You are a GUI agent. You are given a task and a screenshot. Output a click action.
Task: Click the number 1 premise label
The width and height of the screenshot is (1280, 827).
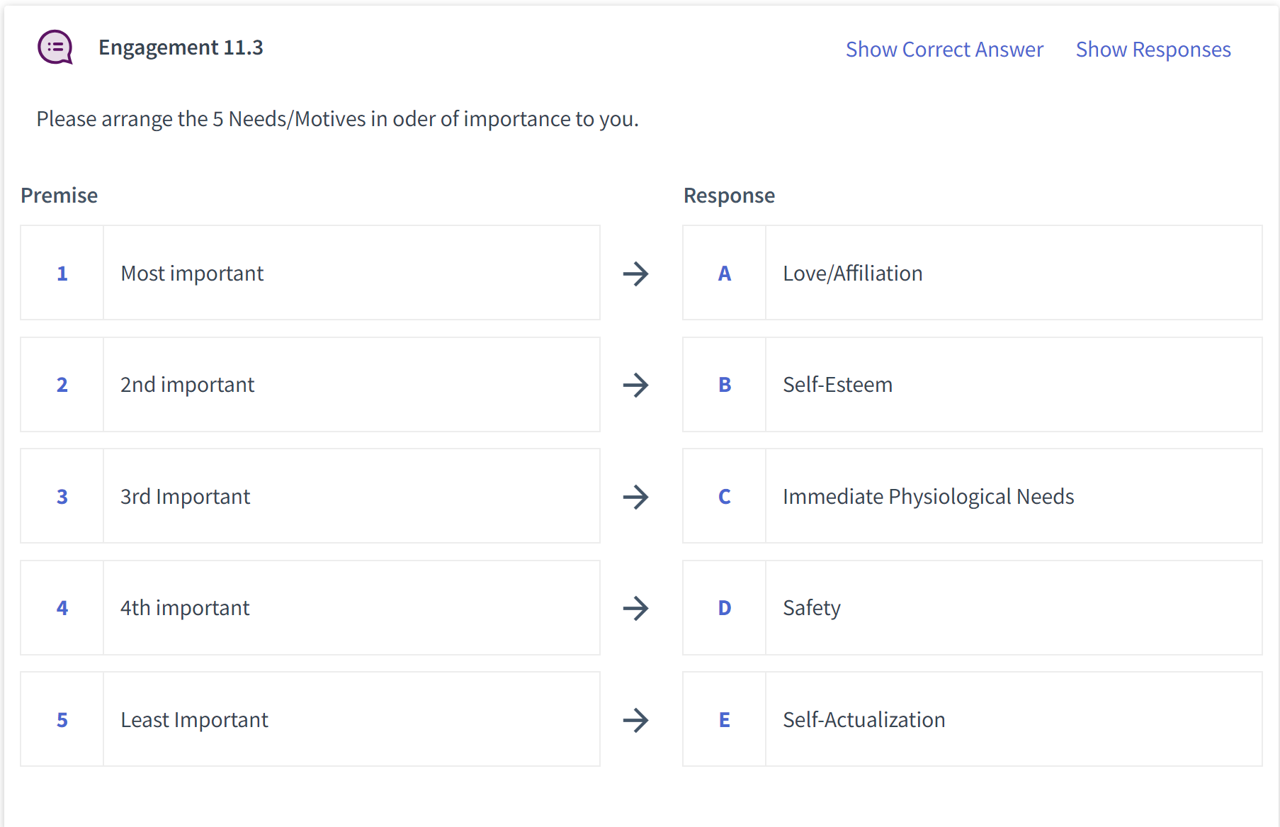tap(62, 274)
